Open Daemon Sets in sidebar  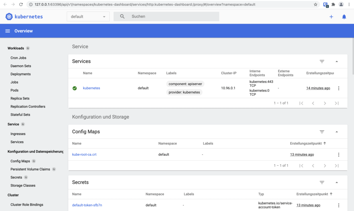[x=21, y=66]
